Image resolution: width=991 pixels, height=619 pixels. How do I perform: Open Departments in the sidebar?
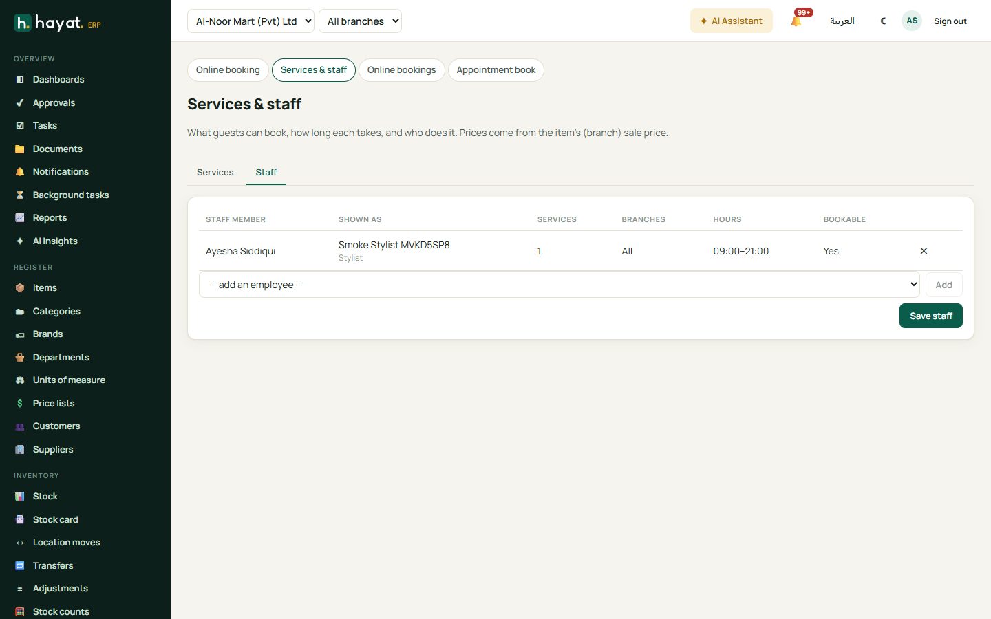[61, 358]
